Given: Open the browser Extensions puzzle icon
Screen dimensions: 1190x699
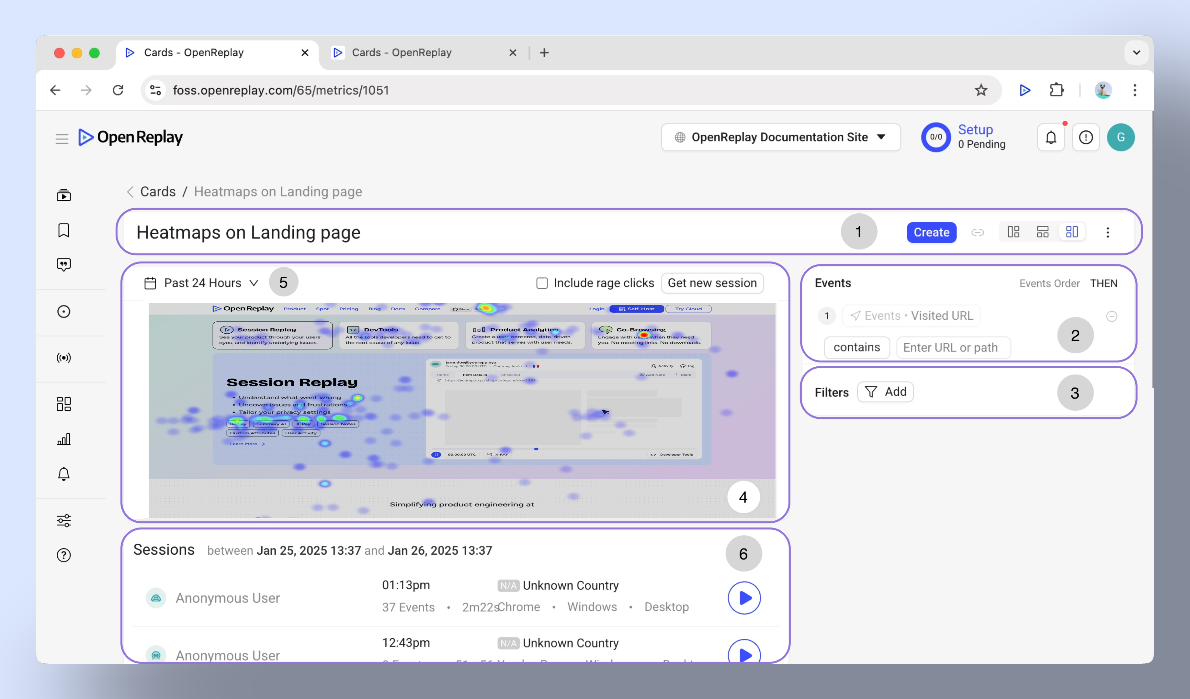Looking at the screenshot, I should coord(1056,90).
